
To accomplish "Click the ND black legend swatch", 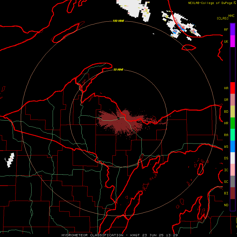I will click(x=233, y=205).
